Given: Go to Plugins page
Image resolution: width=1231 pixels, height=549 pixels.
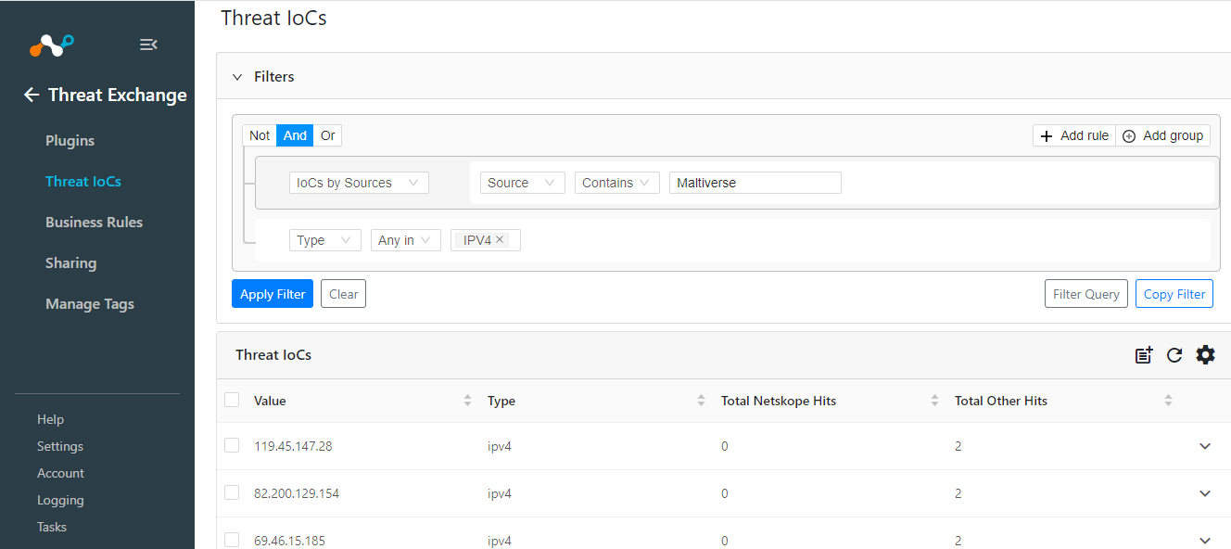Looking at the screenshot, I should pyautogui.click(x=70, y=141).
